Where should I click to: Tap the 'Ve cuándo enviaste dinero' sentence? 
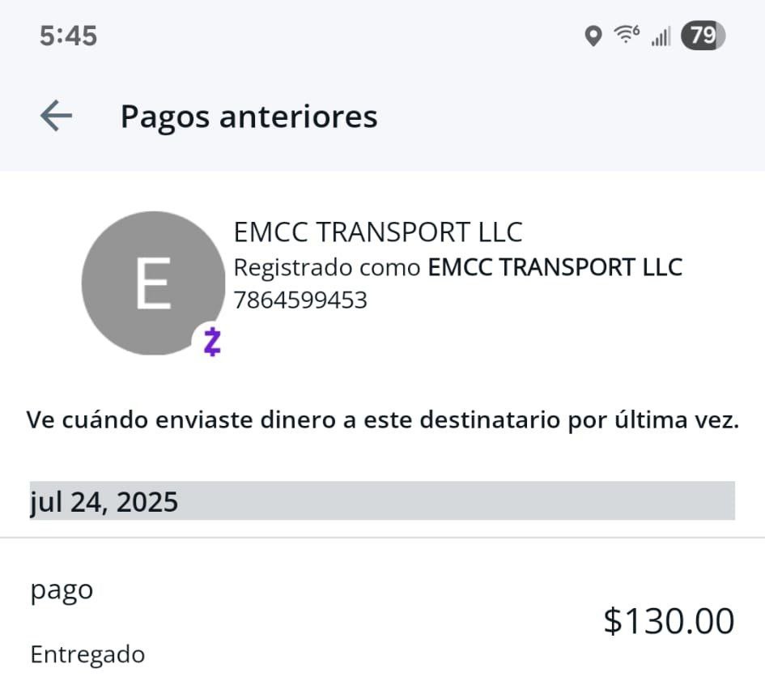382,421
